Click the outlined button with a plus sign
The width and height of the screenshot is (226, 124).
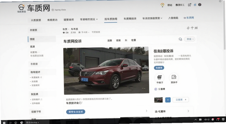click(x=181, y=99)
